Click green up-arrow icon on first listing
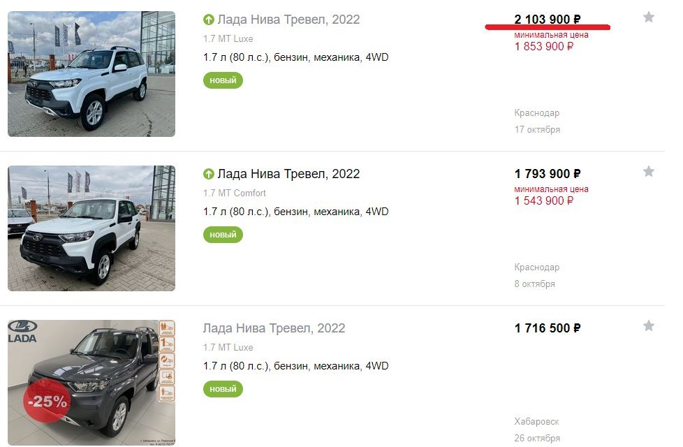Screen dimensions: 683x447 tap(209, 20)
